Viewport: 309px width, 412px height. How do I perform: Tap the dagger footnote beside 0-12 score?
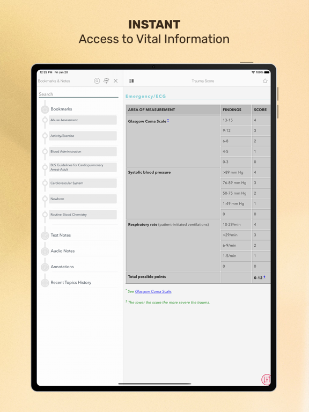click(x=264, y=277)
